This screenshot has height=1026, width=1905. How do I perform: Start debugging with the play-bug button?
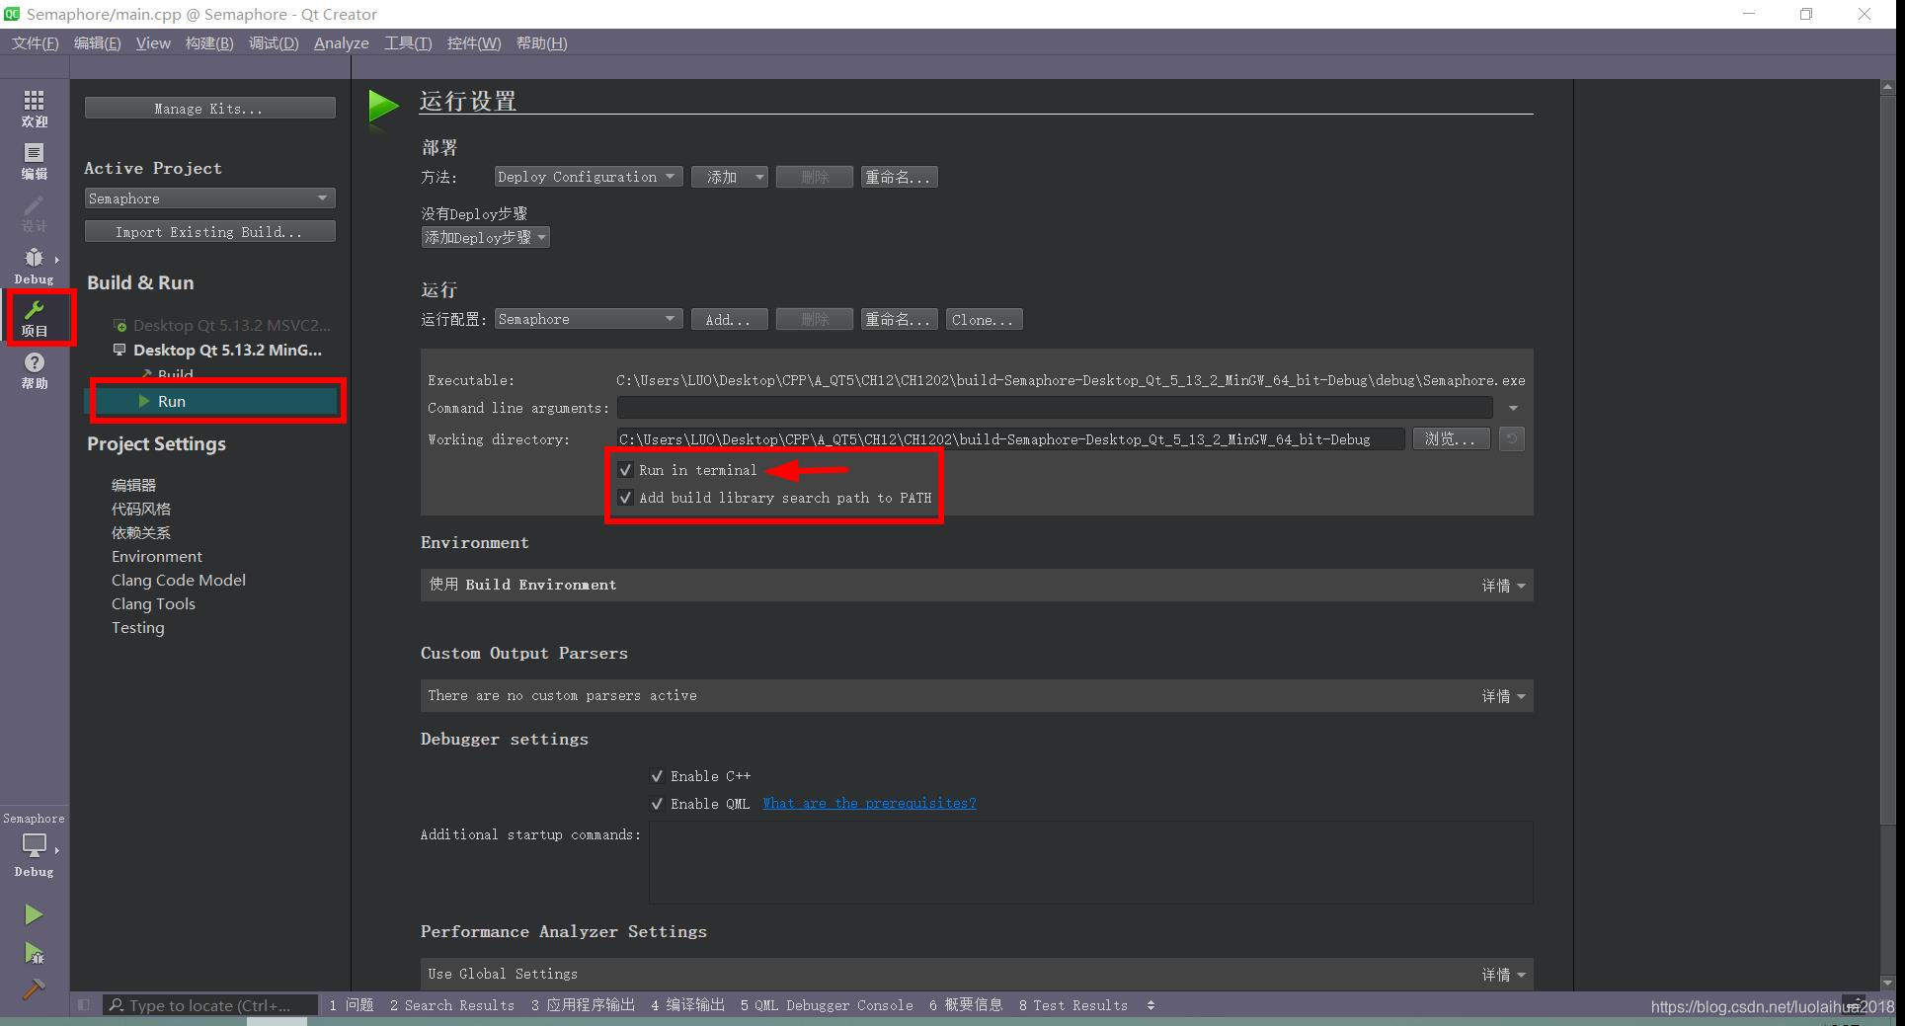coord(34,953)
